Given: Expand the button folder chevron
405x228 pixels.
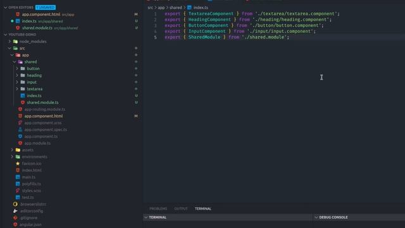Looking at the screenshot, I should tap(17, 68).
